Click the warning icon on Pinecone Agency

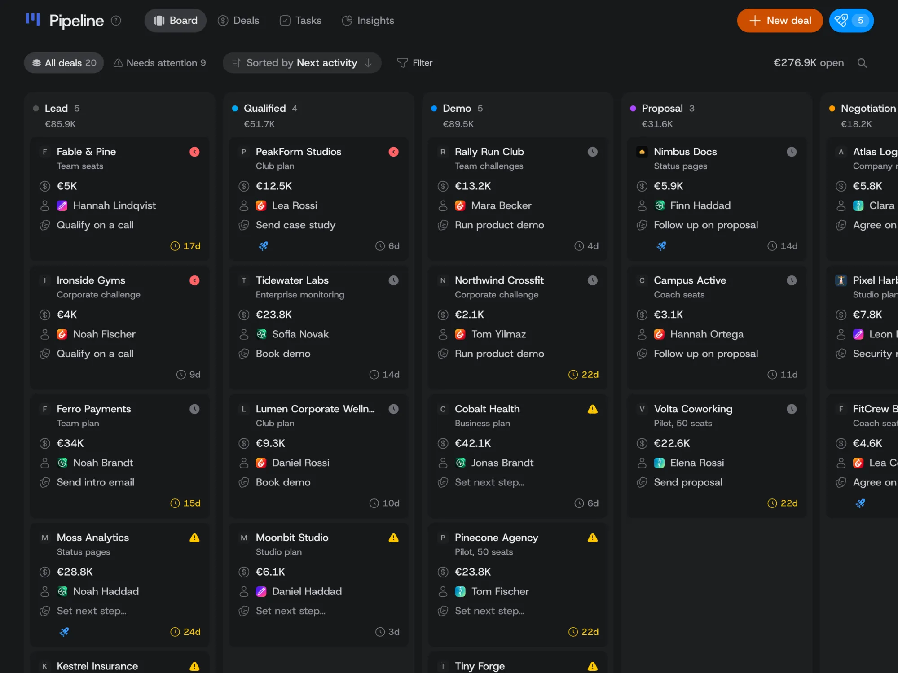[x=592, y=538]
